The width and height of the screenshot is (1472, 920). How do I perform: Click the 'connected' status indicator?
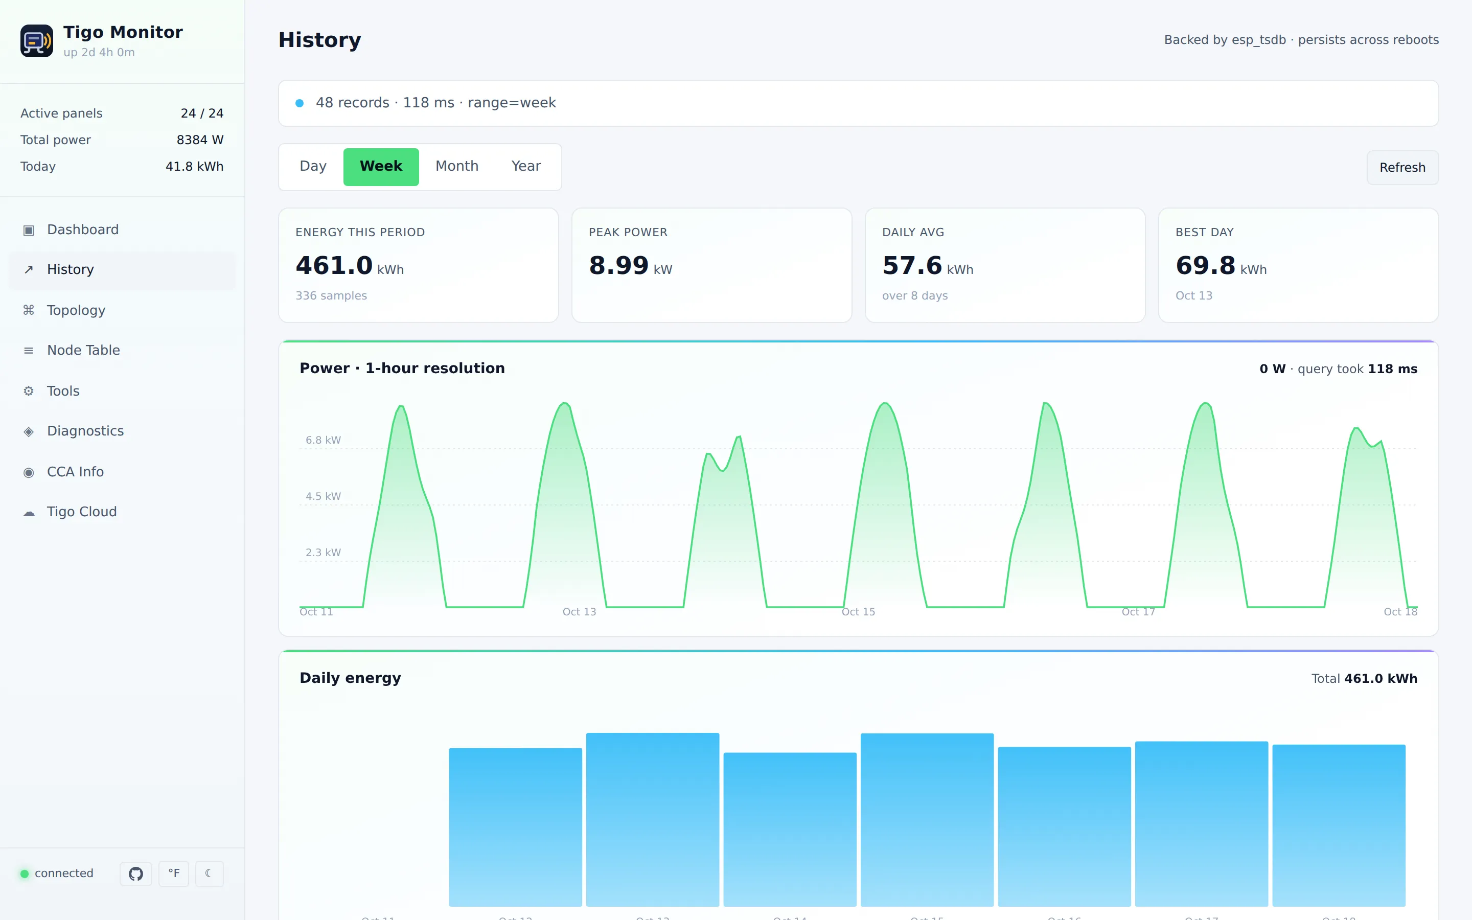57,874
